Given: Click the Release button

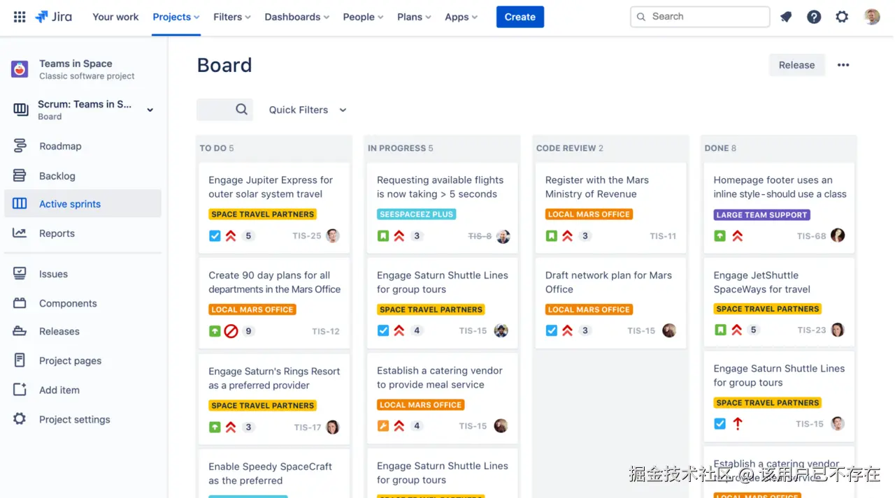Looking at the screenshot, I should click(x=797, y=65).
